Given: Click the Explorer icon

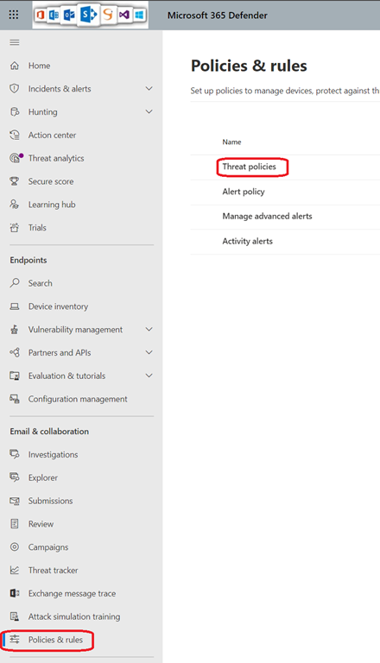Looking at the screenshot, I should coord(15,477).
